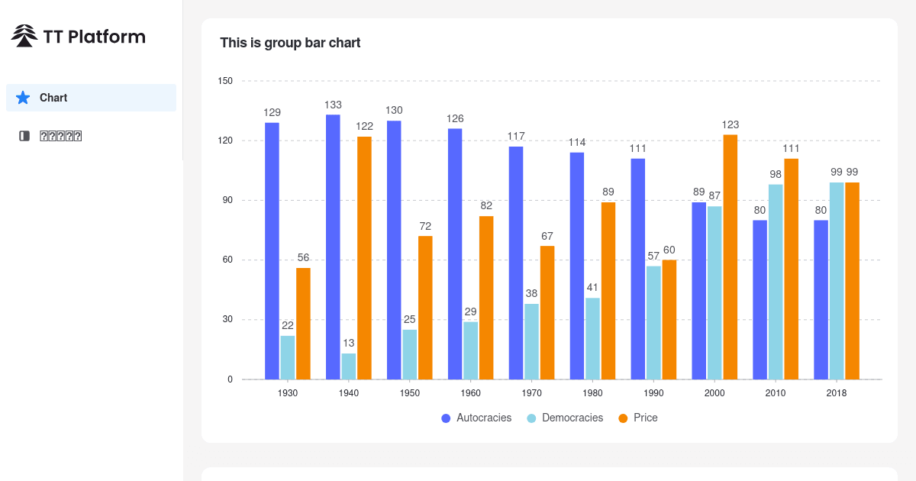Click the half-filled panel icon in the sidebar

click(x=24, y=135)
